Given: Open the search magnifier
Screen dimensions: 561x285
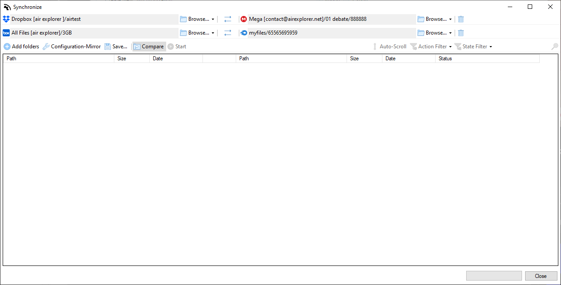Looking at the screenshot, I should point(554,46).
